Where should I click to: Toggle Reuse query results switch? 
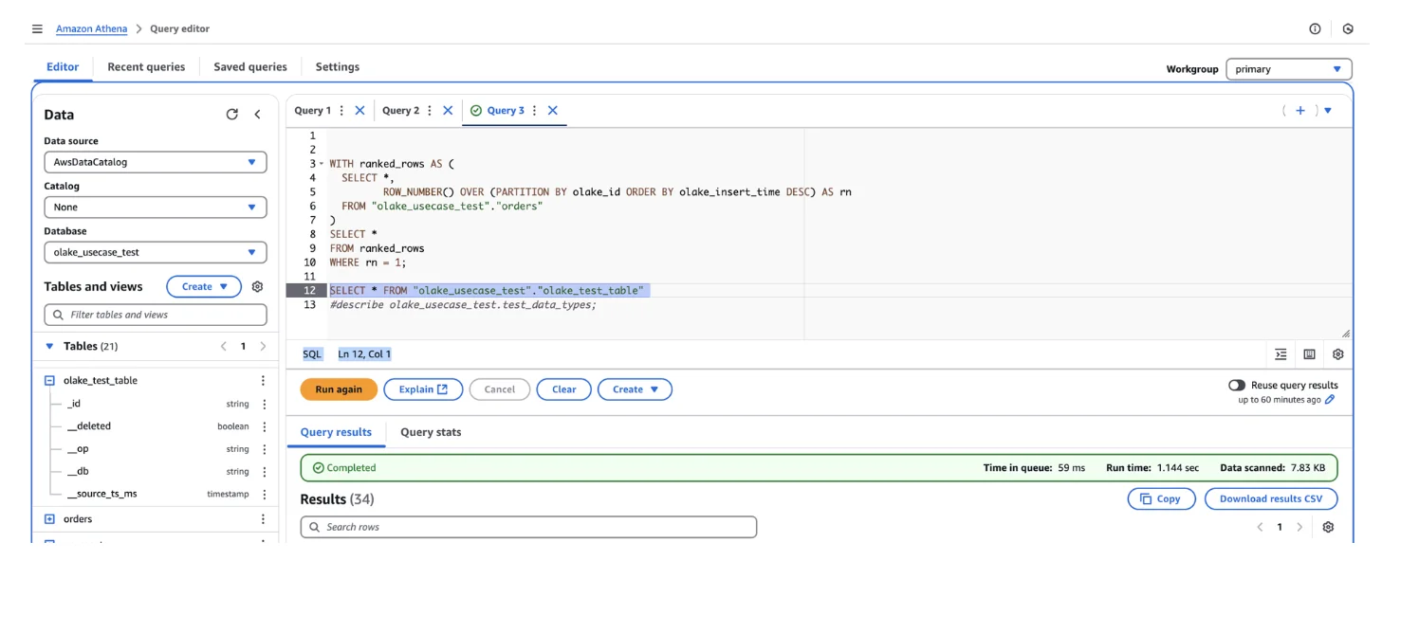(1236, 386)
